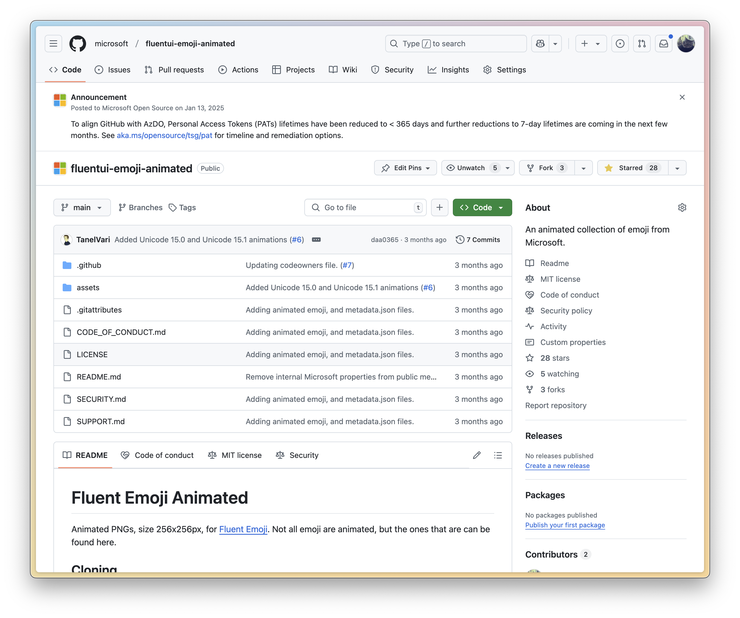Open the green Code dropdown
Image resolution: width=740 pixels, height=618 pixels.
click(x=482, y=207)
